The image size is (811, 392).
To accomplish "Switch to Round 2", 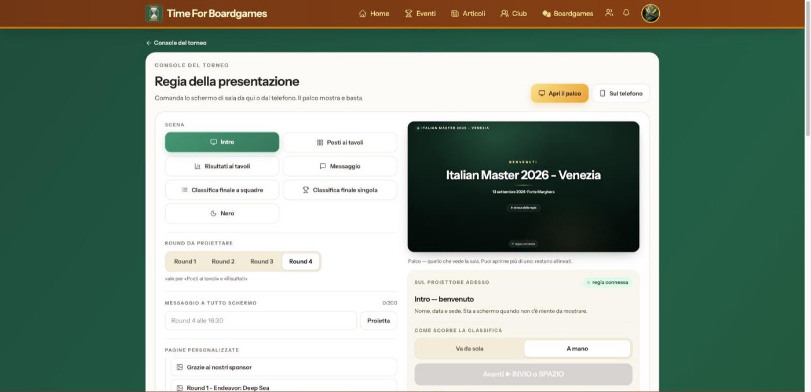I will tap(223, 262).
